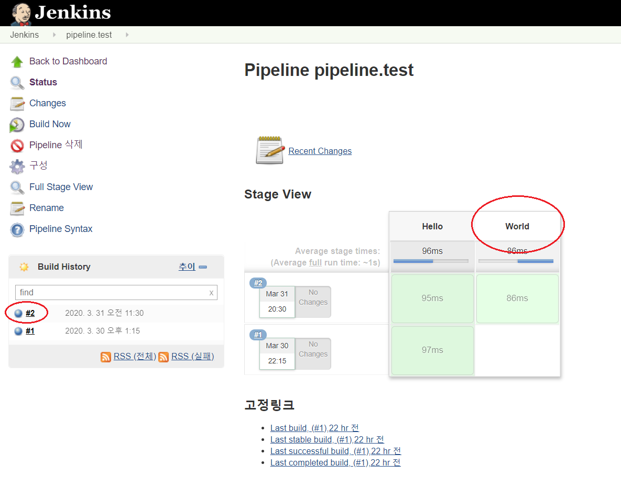Open build #2 in Build History
The height and width of the screenshot is (498, 621).
pos(30,314)
